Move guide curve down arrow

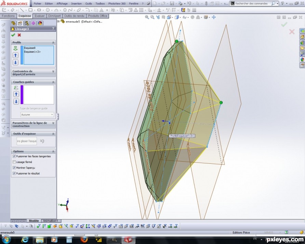pos(16,101)
